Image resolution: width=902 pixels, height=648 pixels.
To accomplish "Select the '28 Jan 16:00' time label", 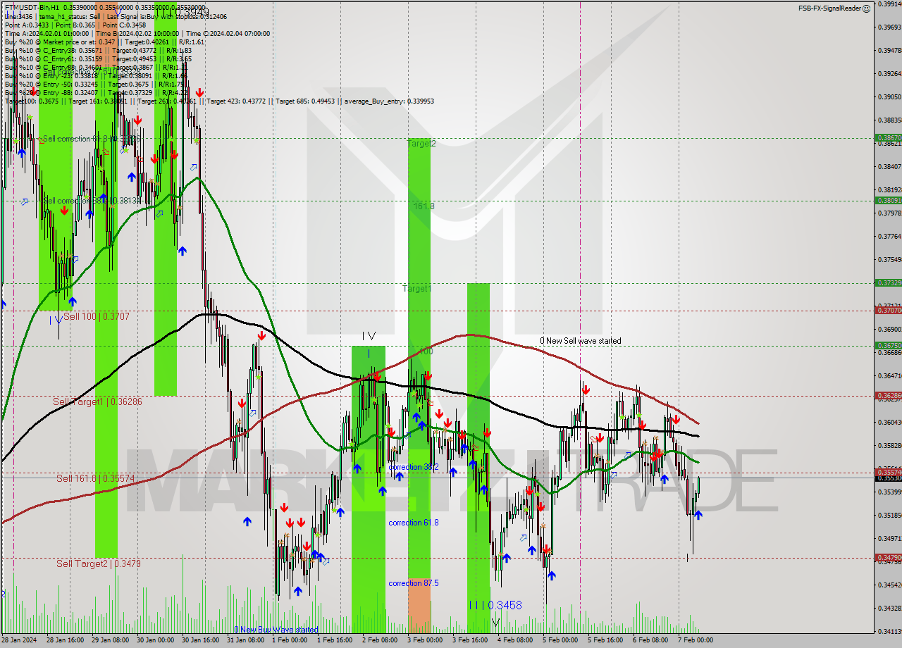I will [x=66, y=640].
